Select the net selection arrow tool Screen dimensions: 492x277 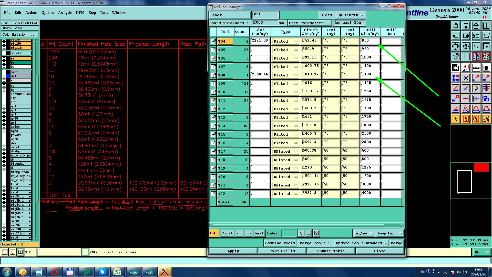(486, 119)
